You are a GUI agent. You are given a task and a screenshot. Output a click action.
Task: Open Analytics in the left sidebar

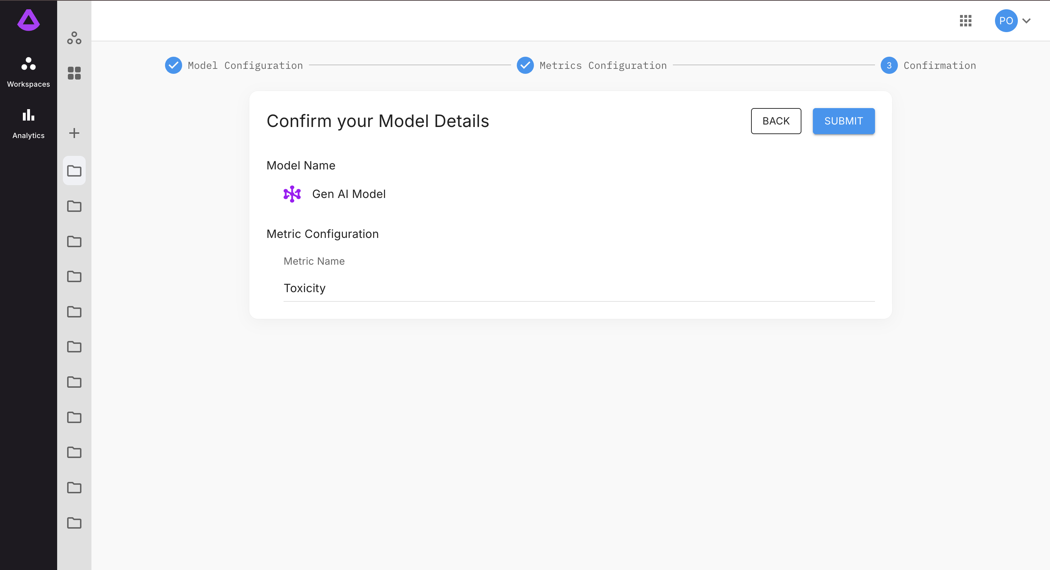29,124
